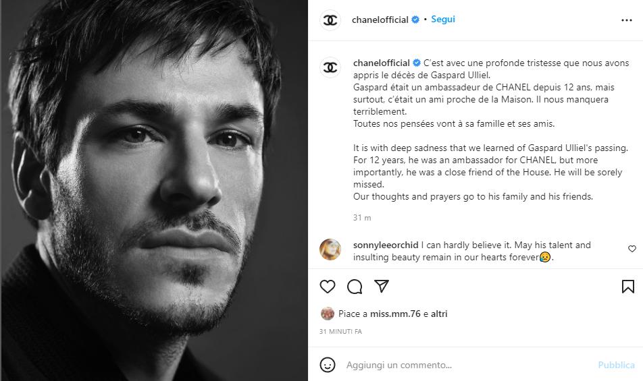The height and width of the screenshot is (381, 643).
Task: Open comments via speech bubble icon
Action: [355, 287]
